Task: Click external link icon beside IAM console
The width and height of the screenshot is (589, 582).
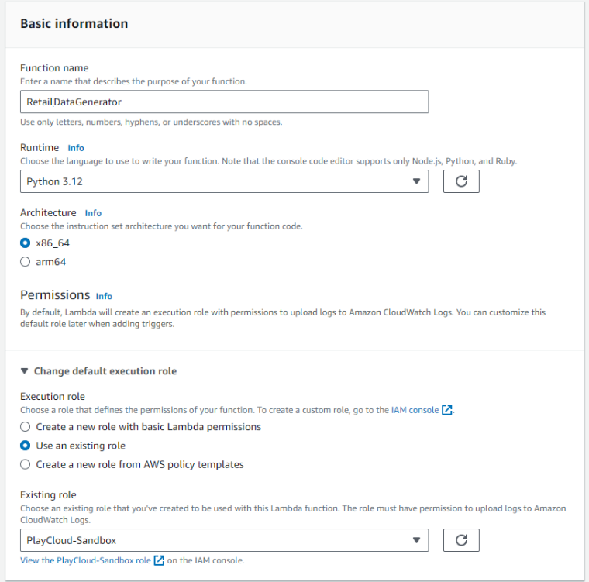Action: (446, 410)
